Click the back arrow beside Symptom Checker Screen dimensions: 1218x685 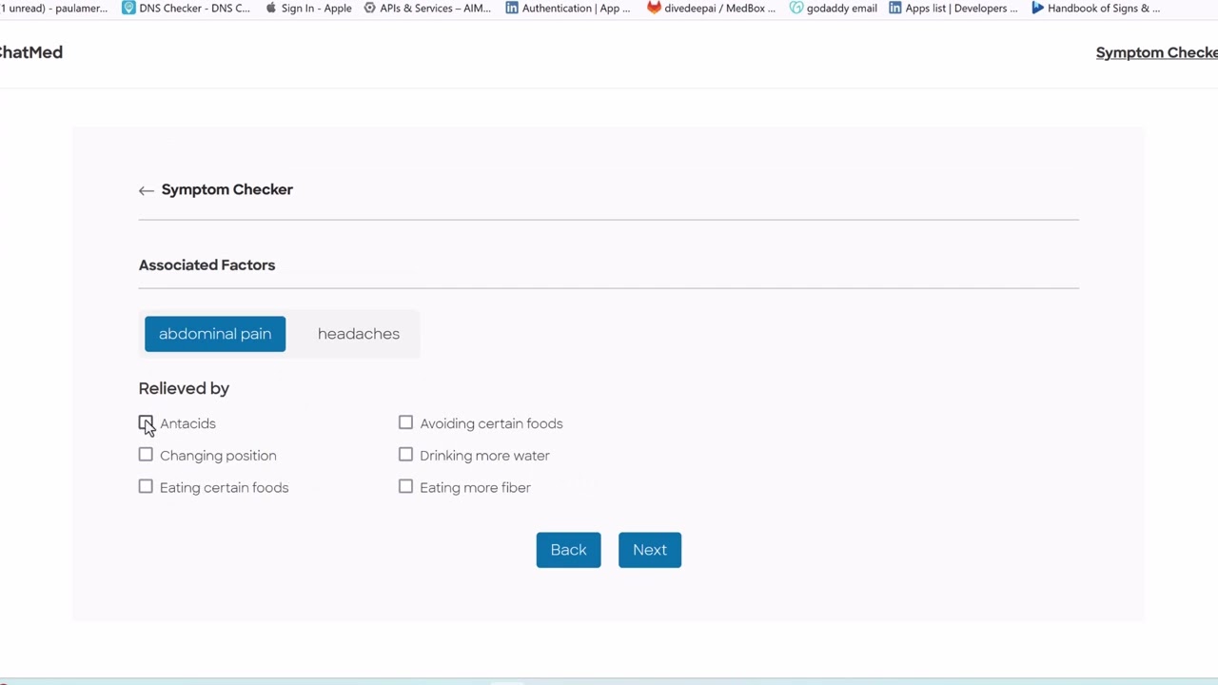(x=146, y=190)
